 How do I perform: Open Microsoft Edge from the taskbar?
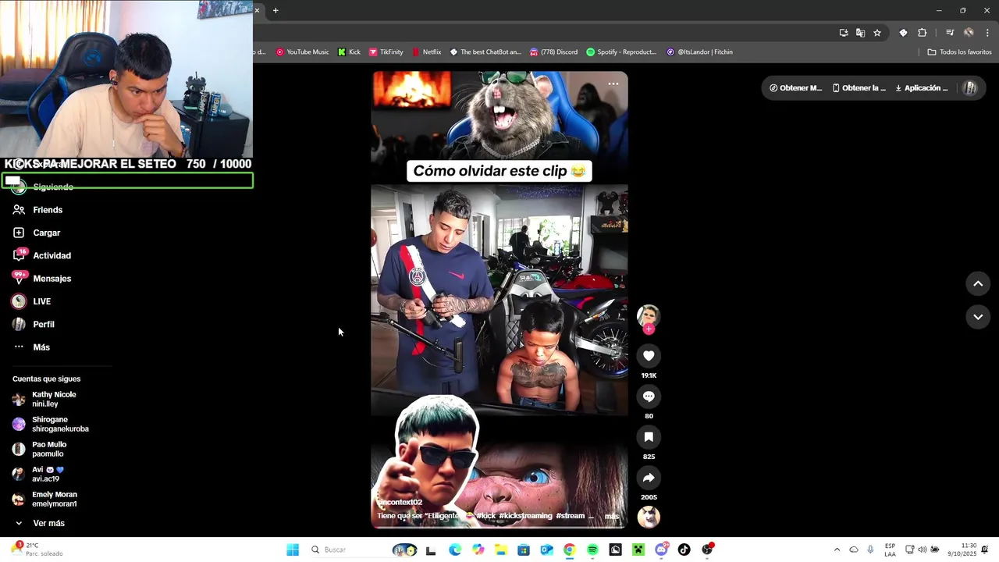tap(455, 550)
